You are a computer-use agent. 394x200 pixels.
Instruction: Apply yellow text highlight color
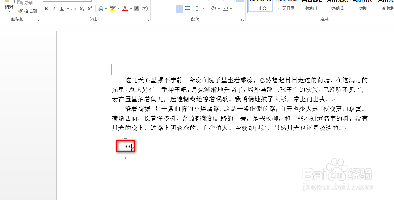click(x=113, y=9)
